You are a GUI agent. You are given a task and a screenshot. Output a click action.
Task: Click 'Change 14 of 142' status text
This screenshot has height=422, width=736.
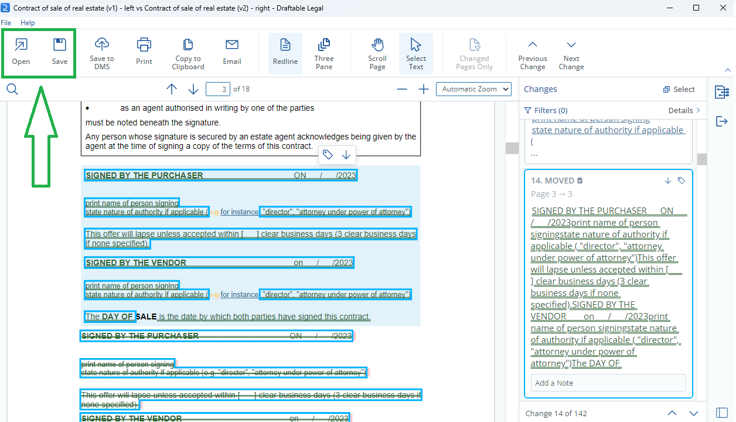tap(556, 413)
